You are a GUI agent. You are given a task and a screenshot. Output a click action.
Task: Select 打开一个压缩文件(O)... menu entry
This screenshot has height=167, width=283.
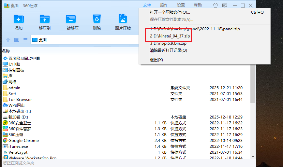point(170,12)
